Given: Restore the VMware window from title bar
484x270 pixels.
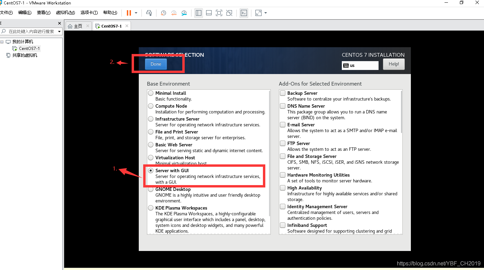Looking at the screenshot, I should pyautogui.click(x=462, y=3).
